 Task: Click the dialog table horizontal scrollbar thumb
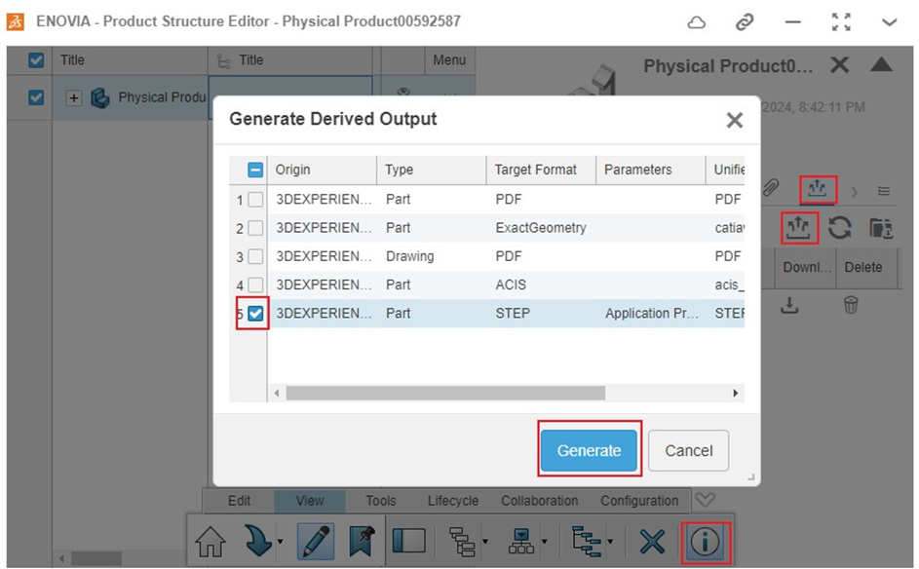tap(445, 393)
